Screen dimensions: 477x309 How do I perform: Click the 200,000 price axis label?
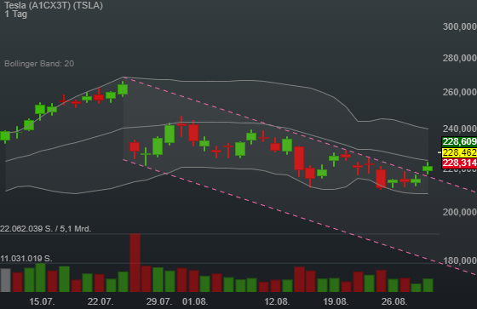[460, 212]
